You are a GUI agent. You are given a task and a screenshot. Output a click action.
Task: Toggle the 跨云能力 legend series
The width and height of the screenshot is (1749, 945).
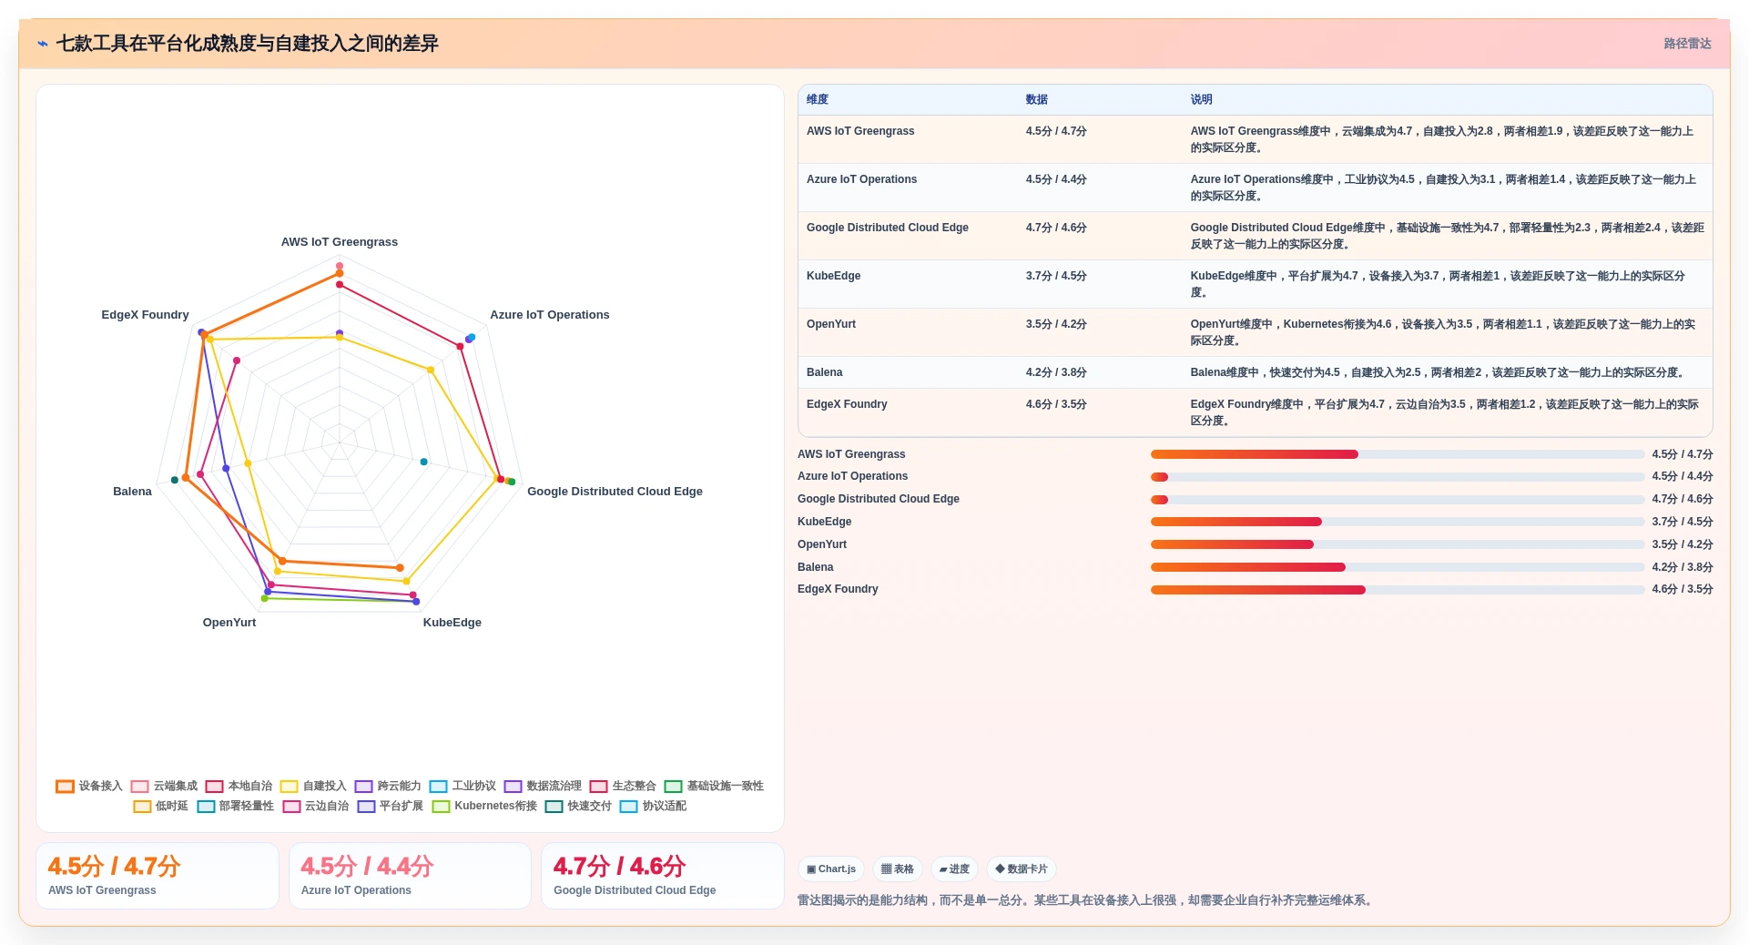(x=388, y=786)
